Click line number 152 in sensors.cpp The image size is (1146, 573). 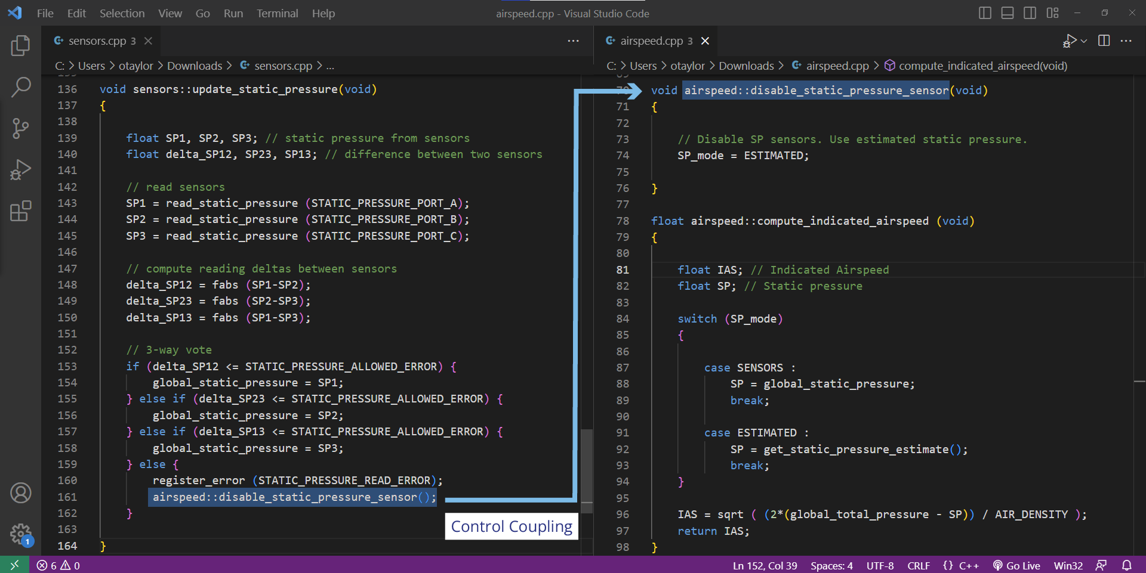67,350
